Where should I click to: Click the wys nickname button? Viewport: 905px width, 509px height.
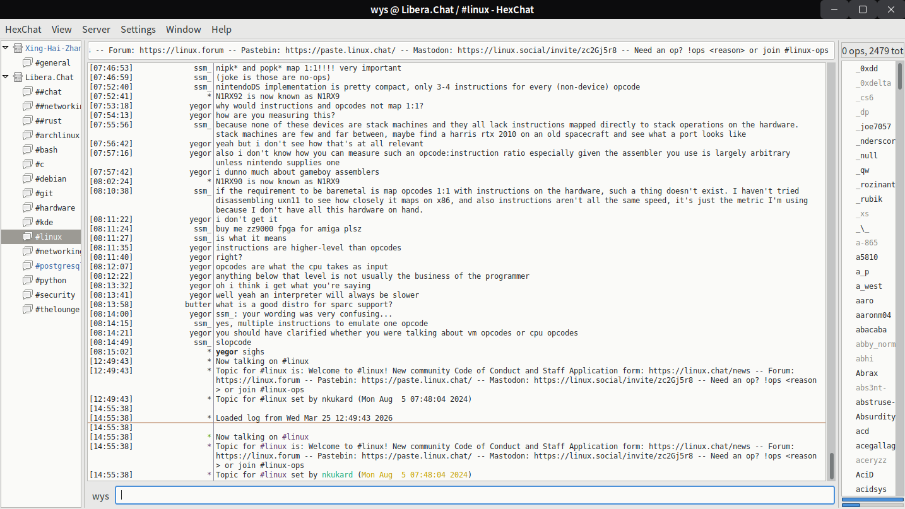[100, 496]
